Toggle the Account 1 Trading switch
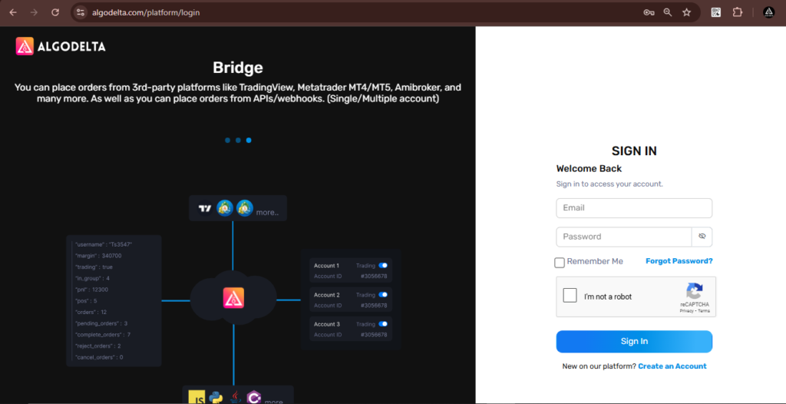Image resolution: width=786 pixels, height=404 pixels. (383, 266)
